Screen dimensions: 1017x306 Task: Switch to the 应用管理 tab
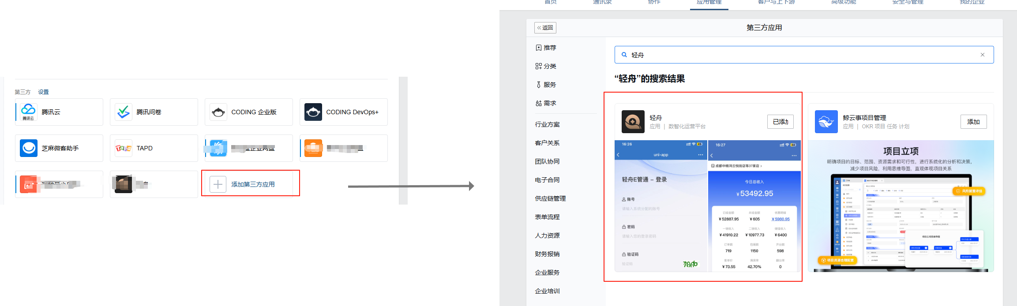tap(709, 2)
